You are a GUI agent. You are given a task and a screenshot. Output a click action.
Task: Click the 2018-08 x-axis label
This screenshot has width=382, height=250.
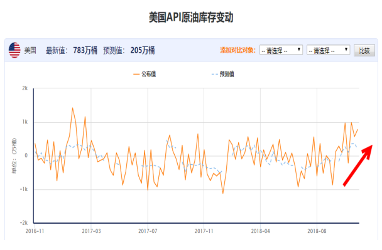[x=317, y=231]
